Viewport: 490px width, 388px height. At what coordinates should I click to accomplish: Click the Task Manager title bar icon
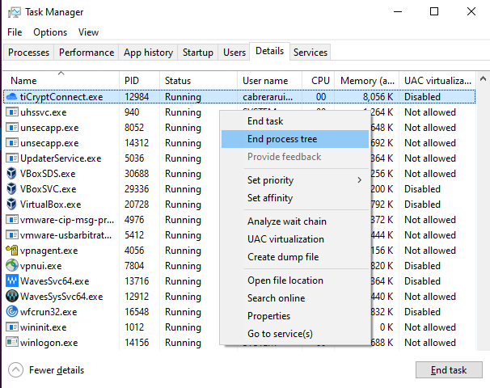(x=15, y=13)
